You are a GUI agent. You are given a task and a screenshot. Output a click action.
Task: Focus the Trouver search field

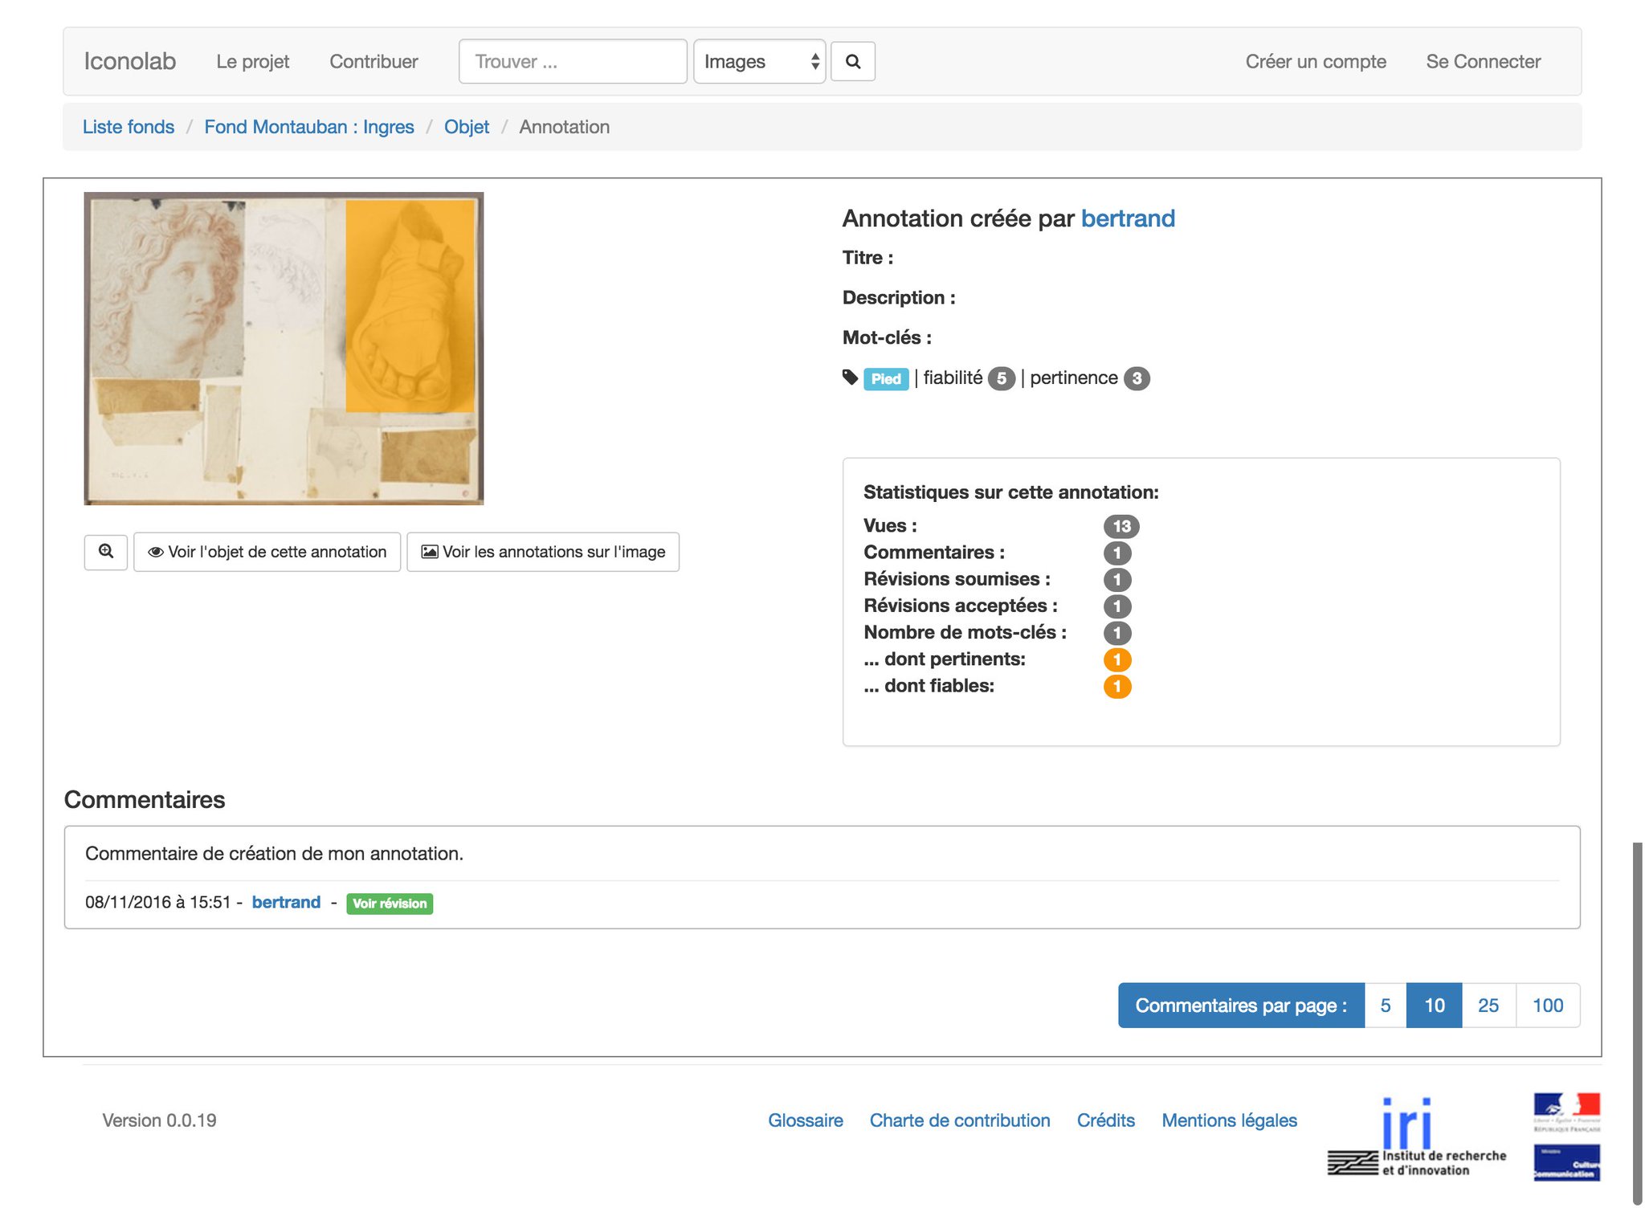pos(573,61)
